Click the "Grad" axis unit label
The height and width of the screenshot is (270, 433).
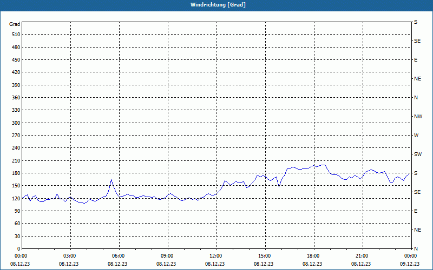(15, 24)
